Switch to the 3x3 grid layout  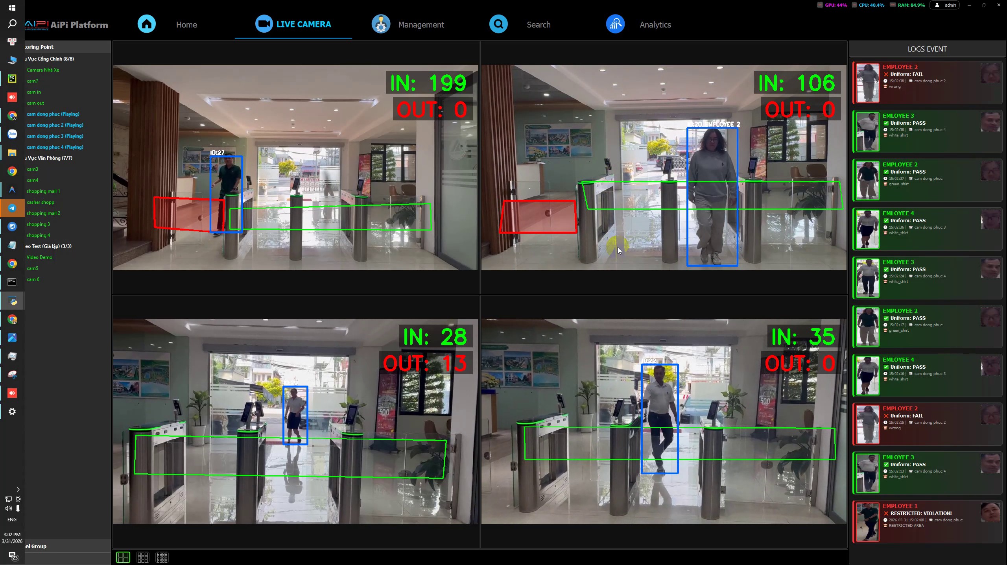coord(143,557)
